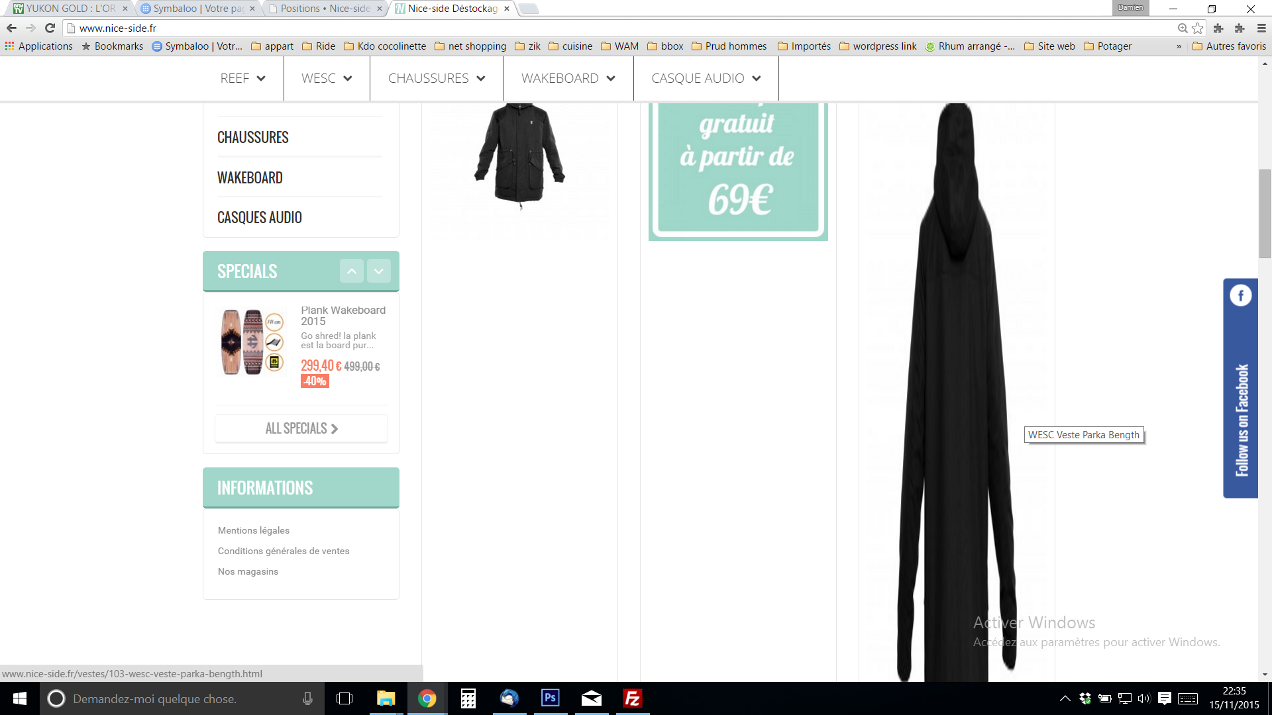Click the Follow us on Facebook tab

[1241, 388]
